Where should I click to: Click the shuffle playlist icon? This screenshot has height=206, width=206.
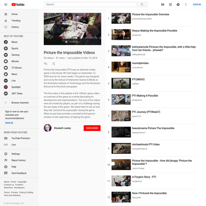point(53,64)
